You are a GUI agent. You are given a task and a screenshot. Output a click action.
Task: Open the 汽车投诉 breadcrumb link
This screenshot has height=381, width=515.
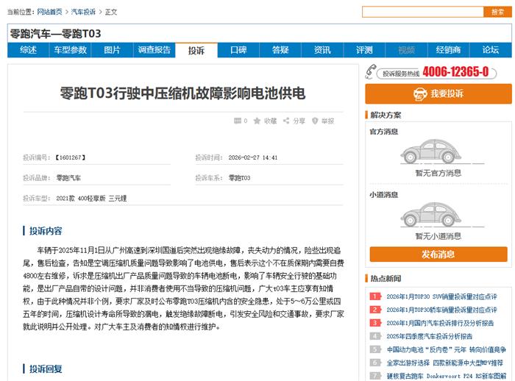[x=83, y=13]
